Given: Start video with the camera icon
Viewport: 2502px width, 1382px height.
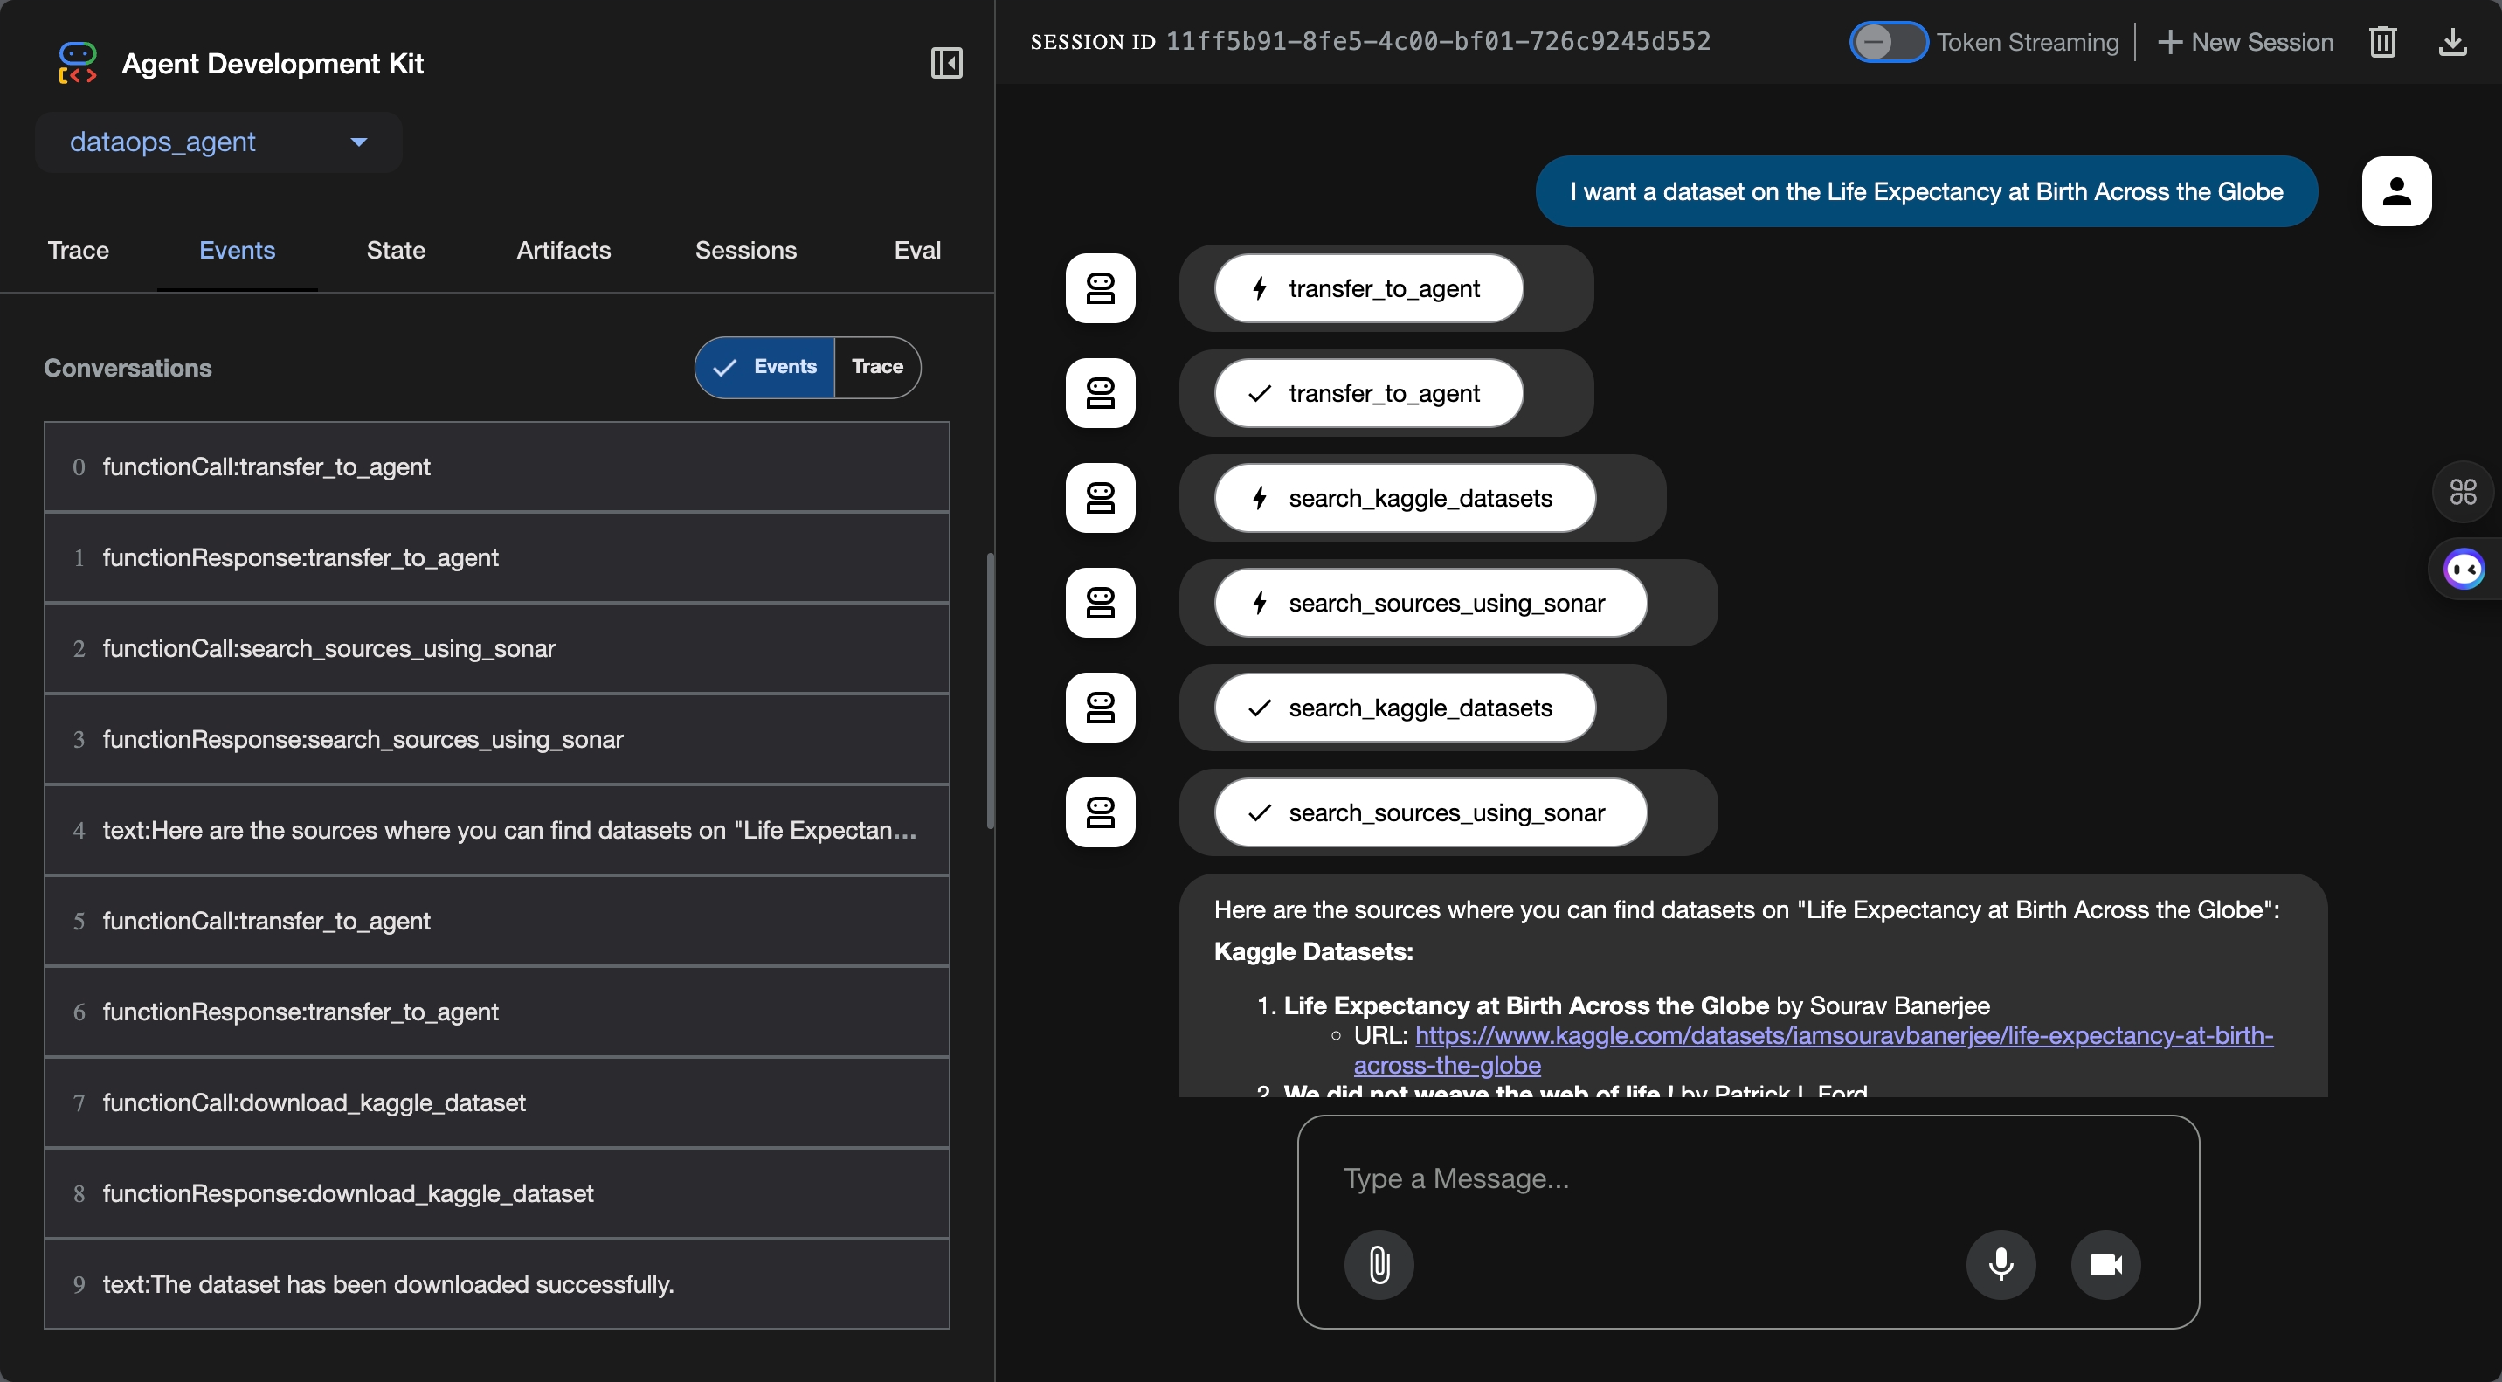Looking at the screenshot, I should click(2105, 1264).
